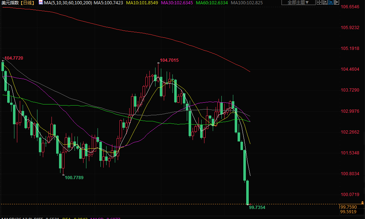The height and width of the screenshot is (219, 365).
Task: Click the orange 99.7590 current price tag
Action: point(348,207)
